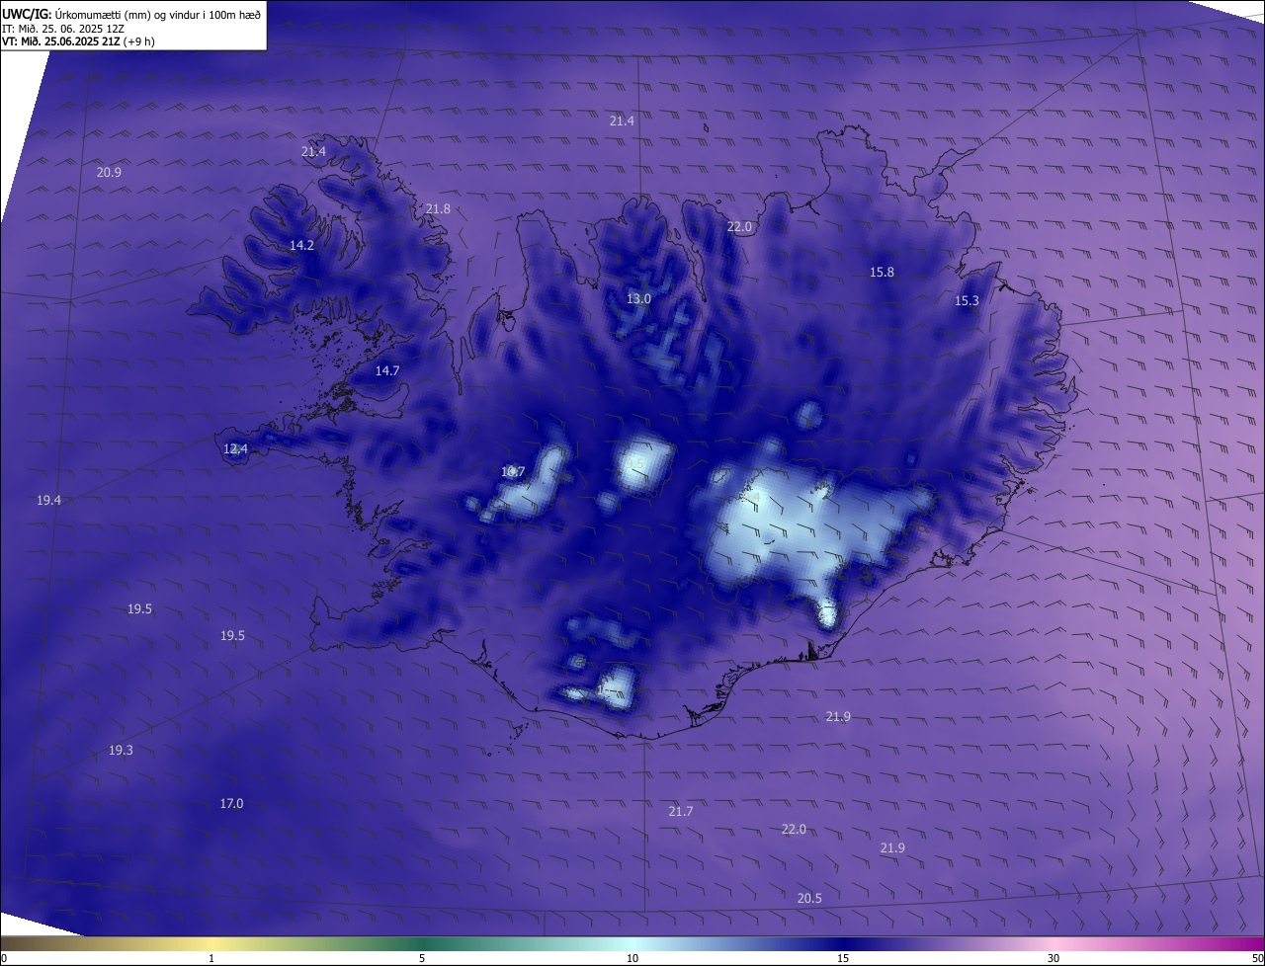The width and height of the screenshot is (1265, 966).
Task: Click the '30' tick on colour scale
Action: pyautogui.click(x=1054, y=958)
